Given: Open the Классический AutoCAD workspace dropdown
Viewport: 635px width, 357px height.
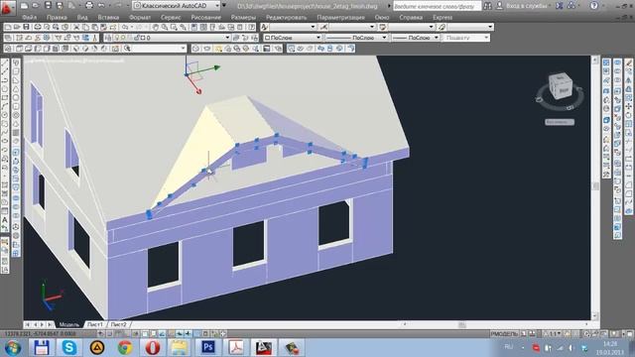Looking at the screenshot, I should pos(177,6).
